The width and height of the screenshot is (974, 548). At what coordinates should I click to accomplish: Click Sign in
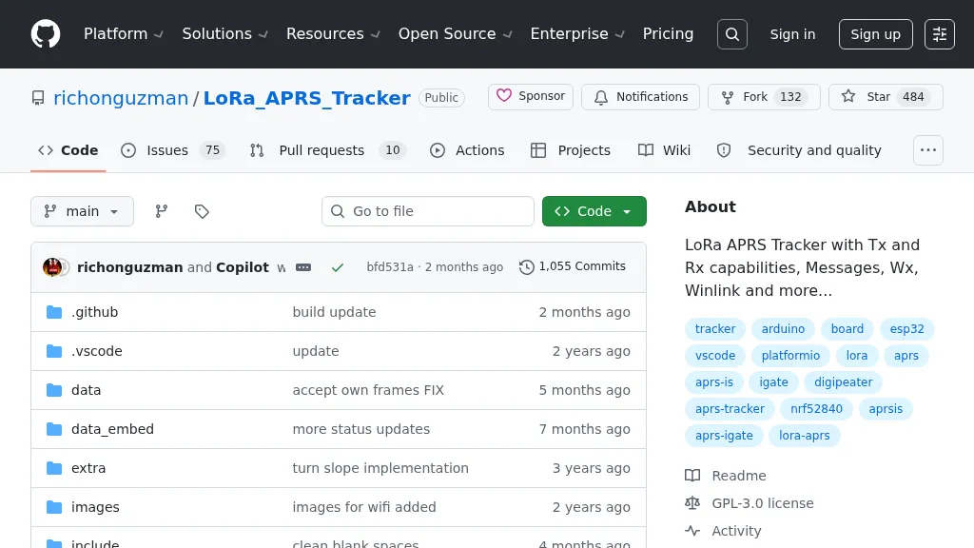coord(792,34)
